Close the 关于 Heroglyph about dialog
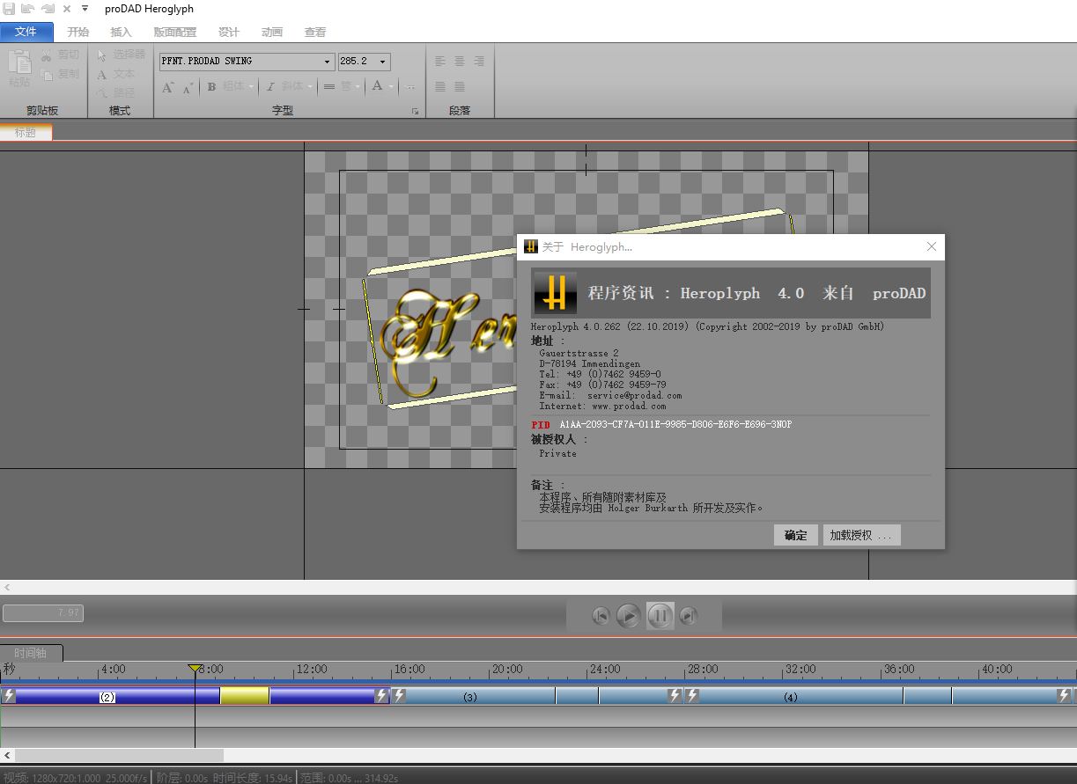The height and width of the screenshot is (784, 1077). click(x=932, y=247)
